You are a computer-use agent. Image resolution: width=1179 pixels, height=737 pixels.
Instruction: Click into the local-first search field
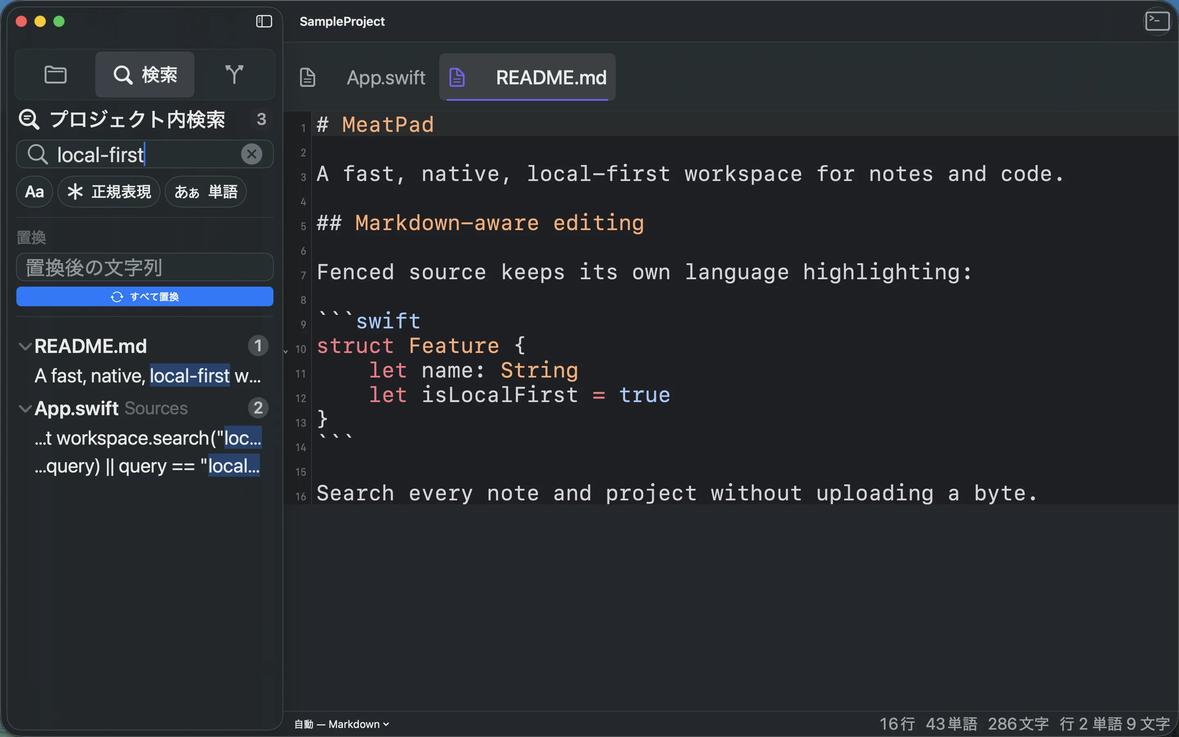(x=145, y=154)
